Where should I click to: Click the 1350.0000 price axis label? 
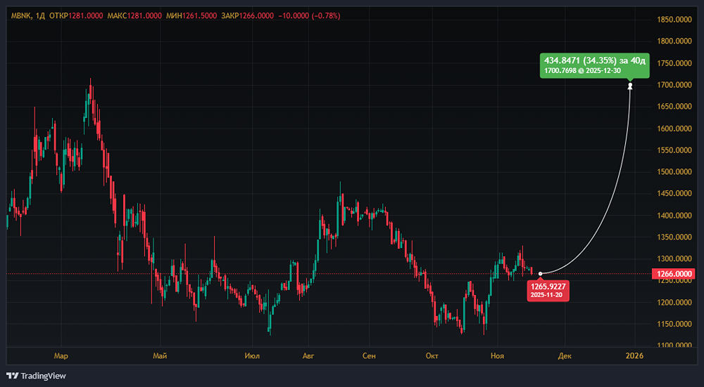(673, 237)
